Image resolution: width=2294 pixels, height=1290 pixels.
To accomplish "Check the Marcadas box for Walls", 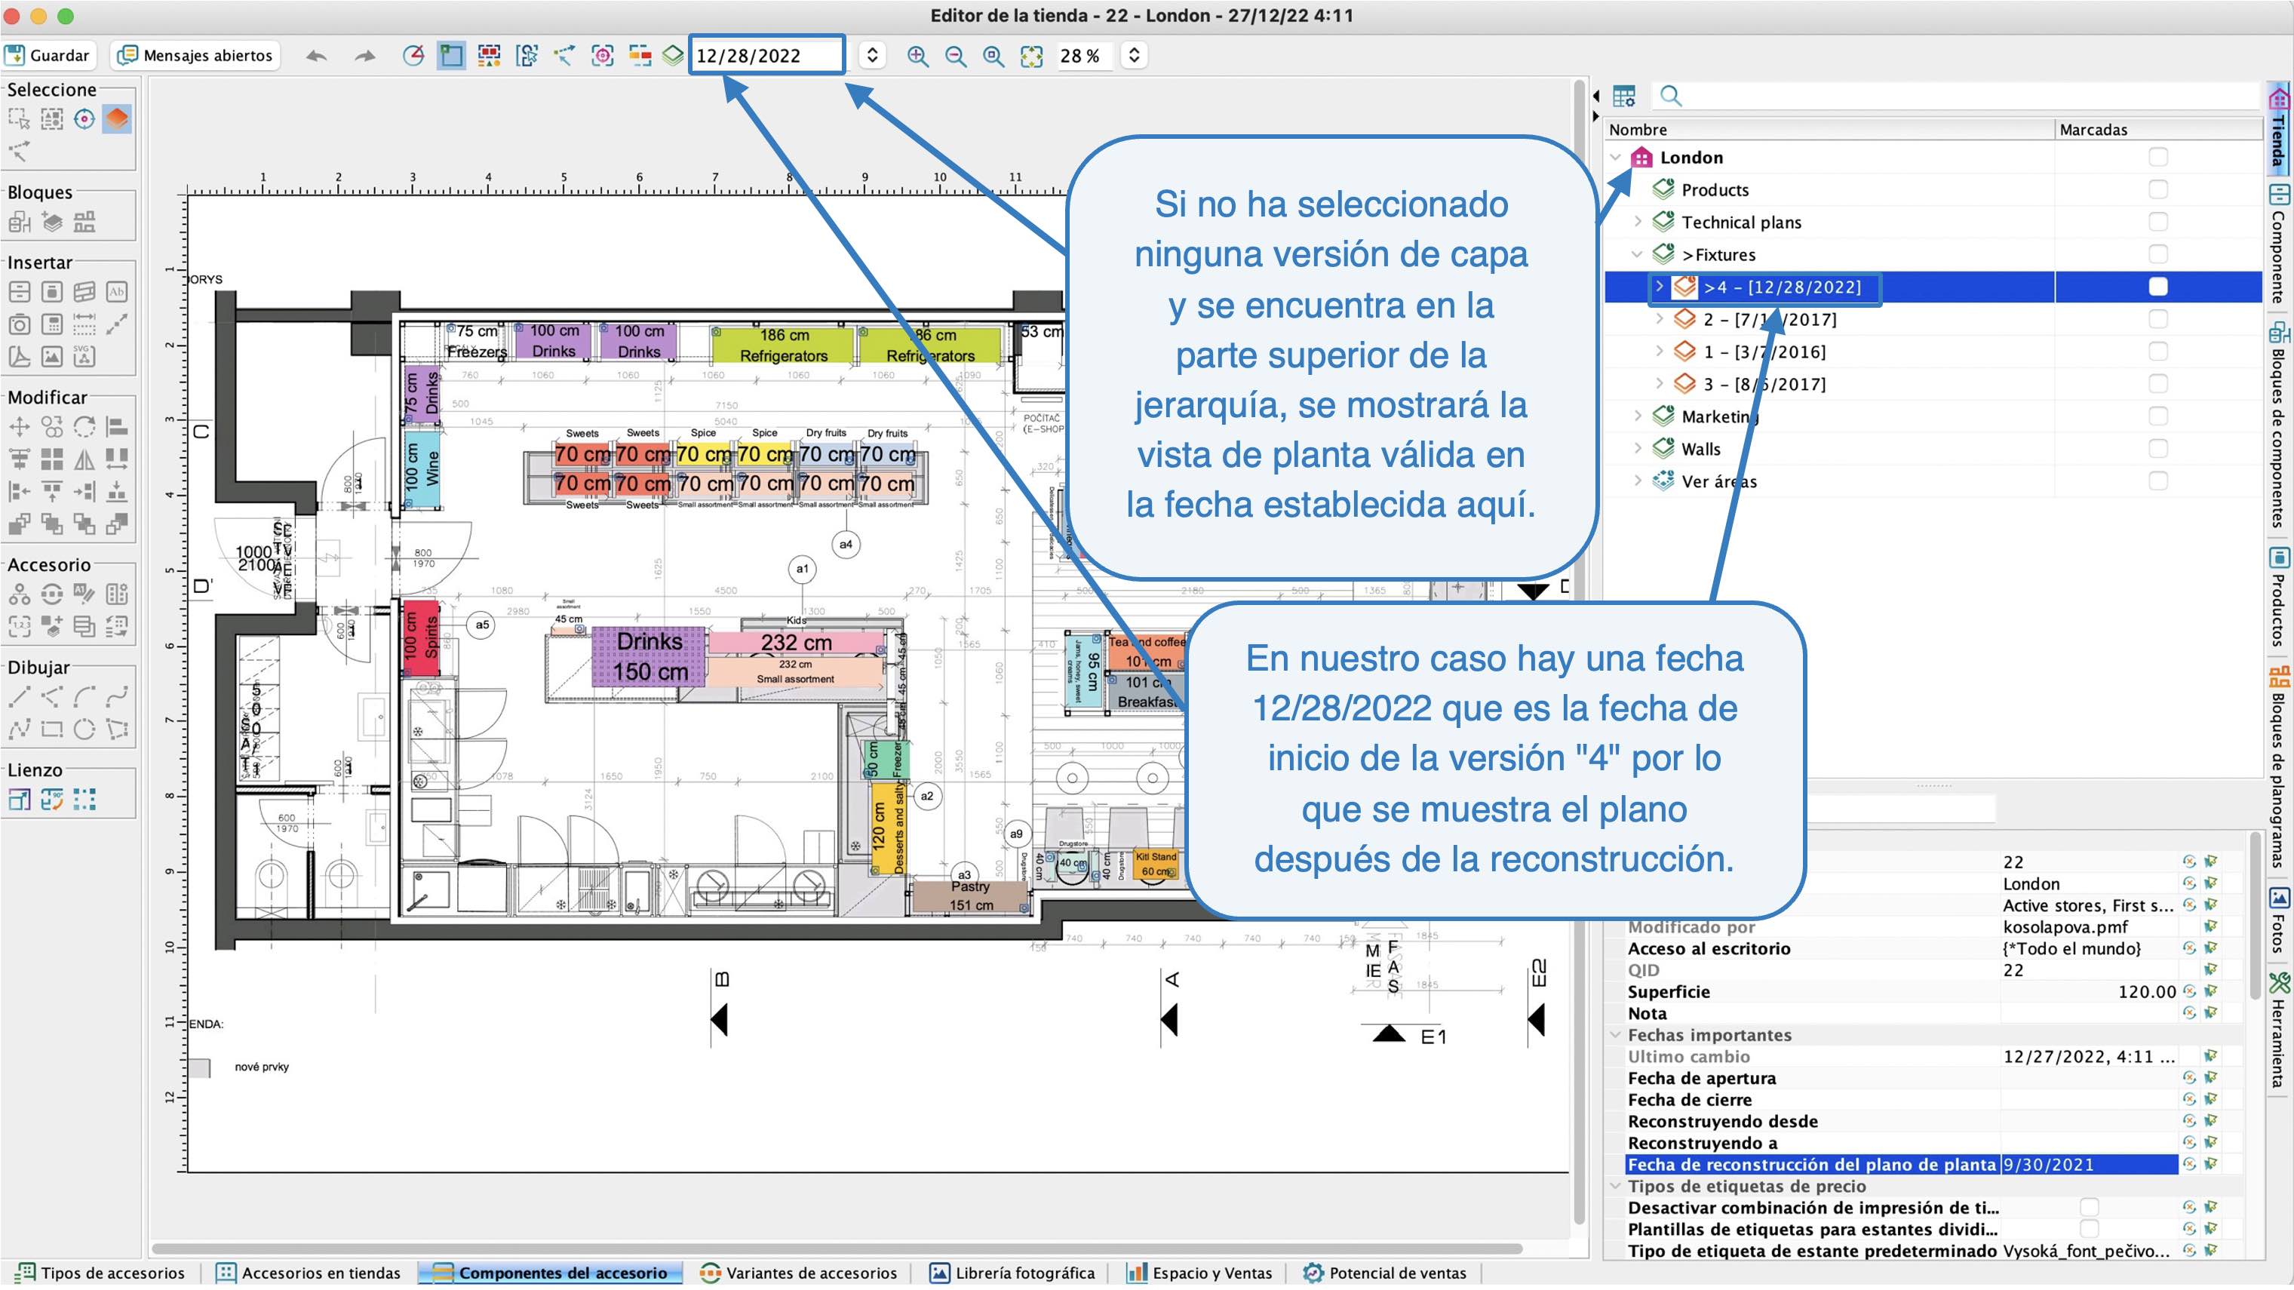I will point(2157,449).
